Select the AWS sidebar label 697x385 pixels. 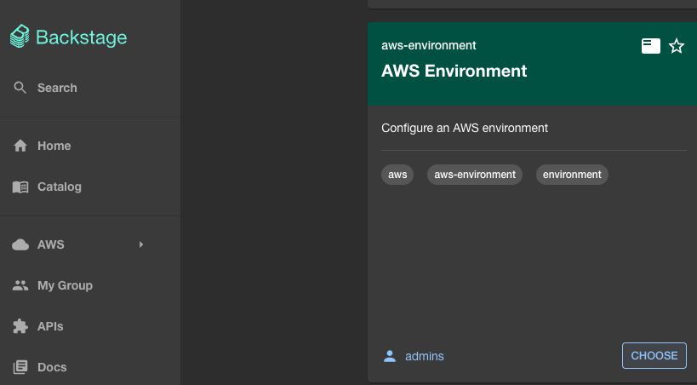point(51,244)
